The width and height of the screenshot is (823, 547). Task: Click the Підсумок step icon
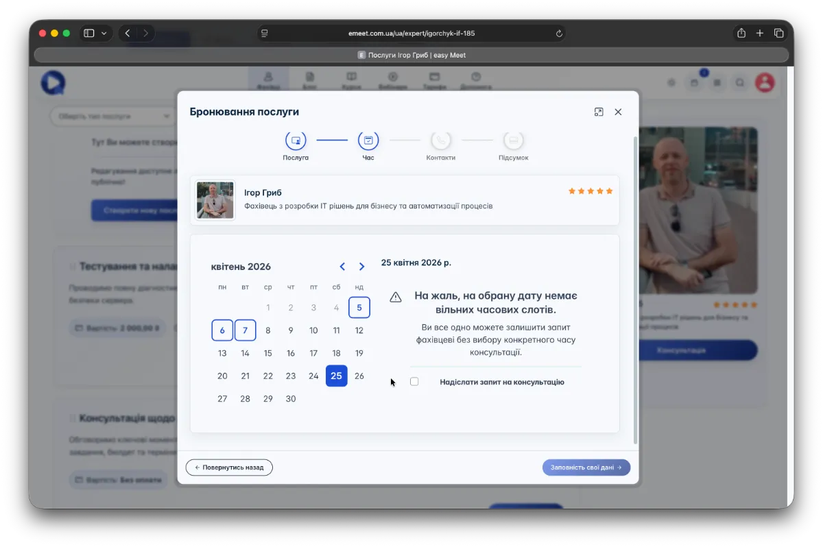513,141
